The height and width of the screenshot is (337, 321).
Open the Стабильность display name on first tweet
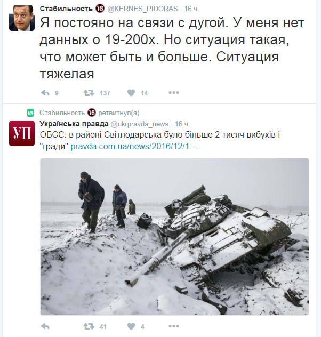click(66, 9)
